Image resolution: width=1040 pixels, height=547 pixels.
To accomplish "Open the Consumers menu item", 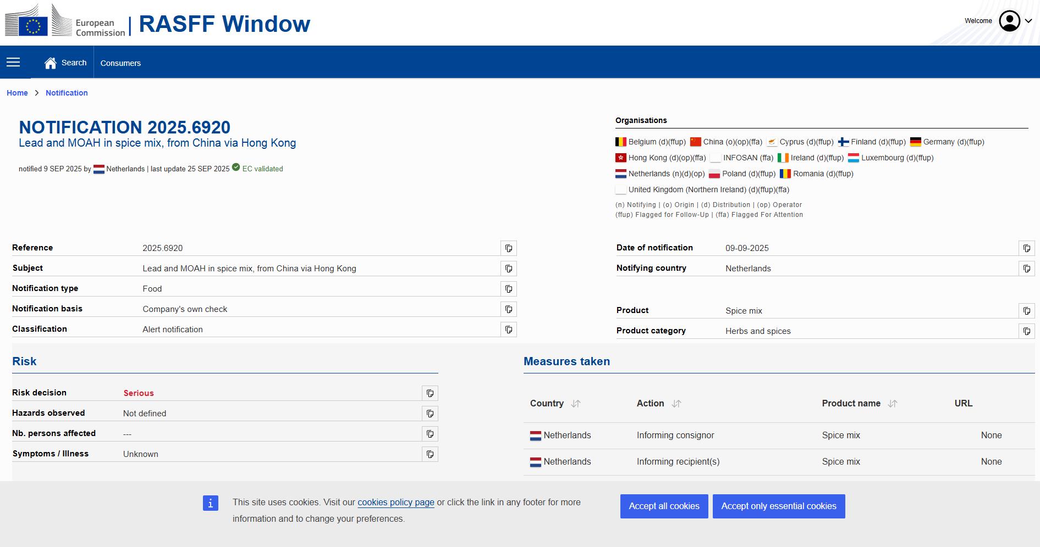I will 120,63.
